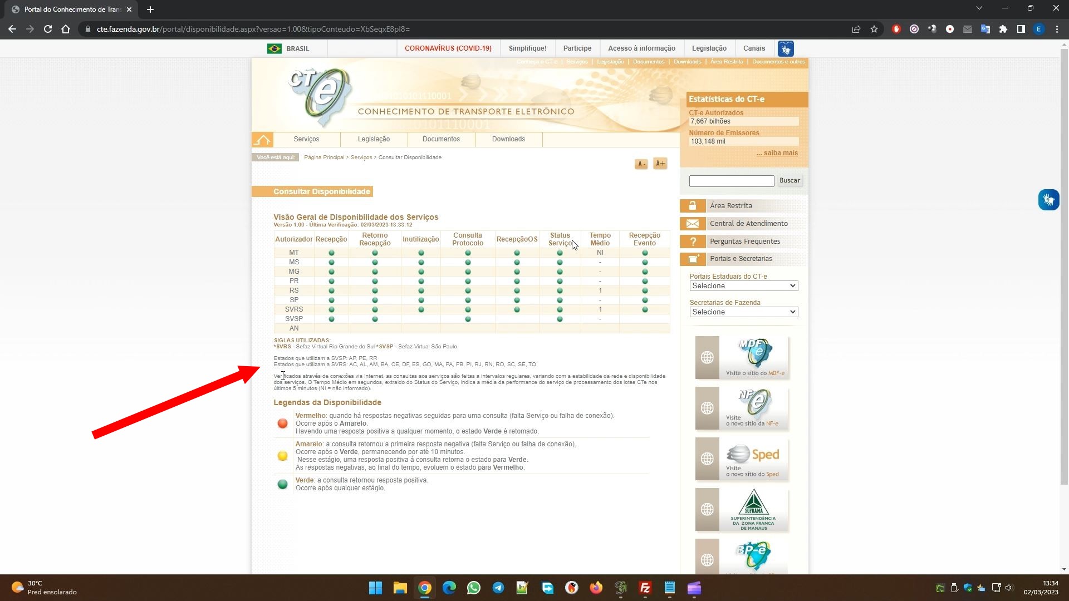Viewport: 1069px width, 601px height.
Task: Open Acesso à informação top menu
Action: click(641, 48)
